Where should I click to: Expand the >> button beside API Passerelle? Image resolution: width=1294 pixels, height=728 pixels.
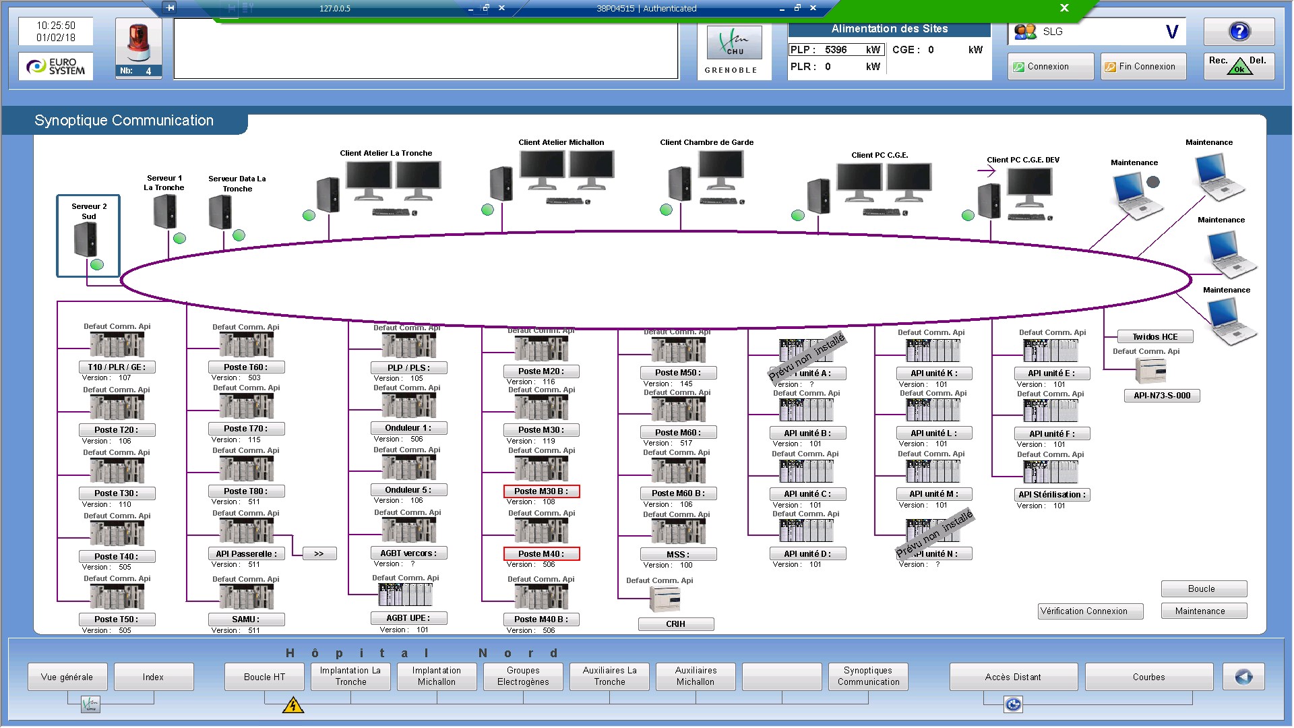click(319, 554)
